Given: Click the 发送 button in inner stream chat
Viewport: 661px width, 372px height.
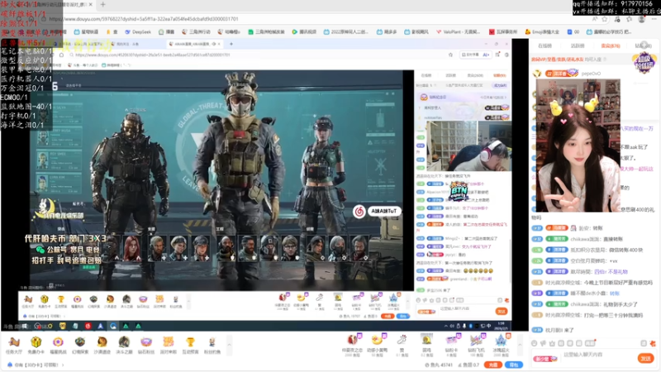Looking at the screenshot, I should click(x=502, y=312).
